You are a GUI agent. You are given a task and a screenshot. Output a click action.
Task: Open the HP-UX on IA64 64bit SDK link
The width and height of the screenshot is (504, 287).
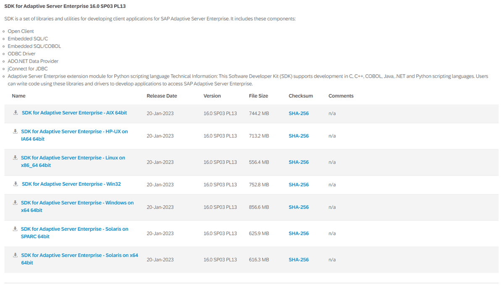point(74,135)
